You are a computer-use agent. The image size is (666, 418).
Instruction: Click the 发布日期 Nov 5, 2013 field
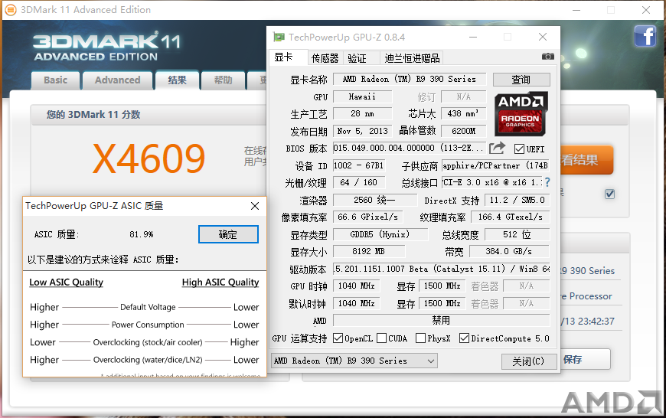[363, 131]
